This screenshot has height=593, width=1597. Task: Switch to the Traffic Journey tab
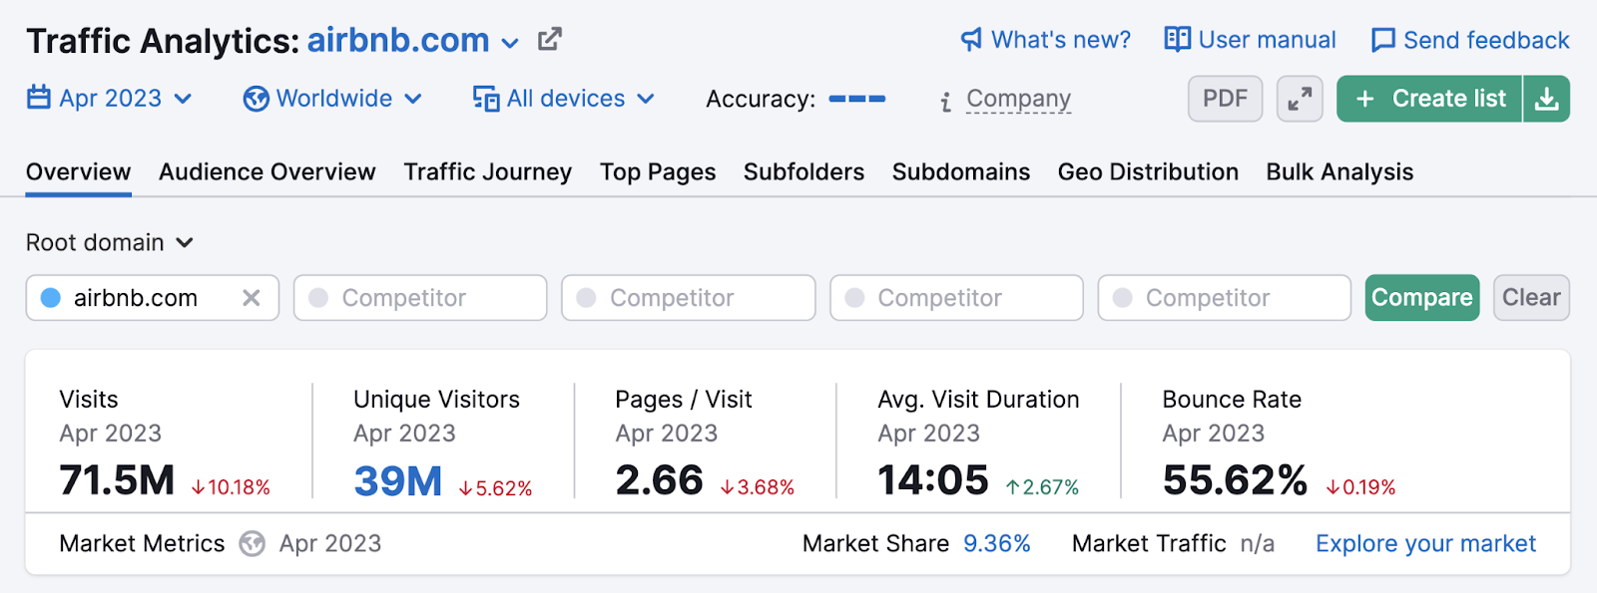[487, 171]
